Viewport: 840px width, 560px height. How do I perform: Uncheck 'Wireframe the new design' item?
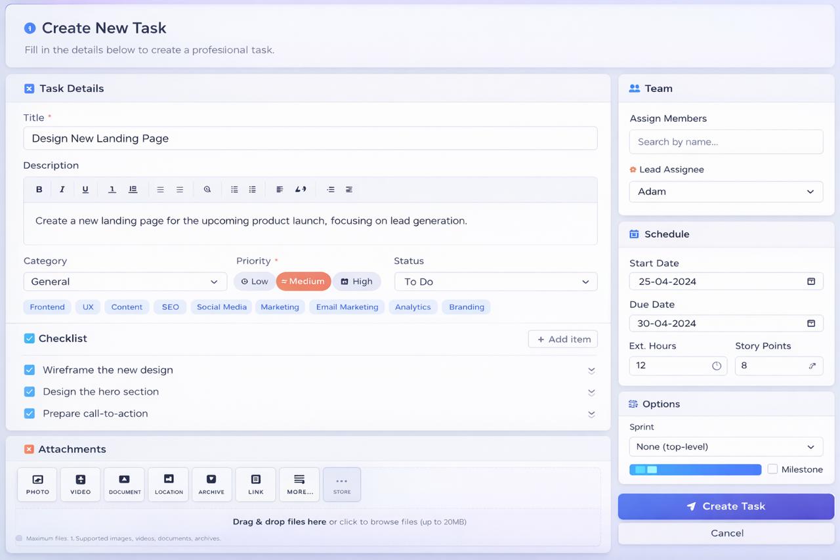click(30, 370)
